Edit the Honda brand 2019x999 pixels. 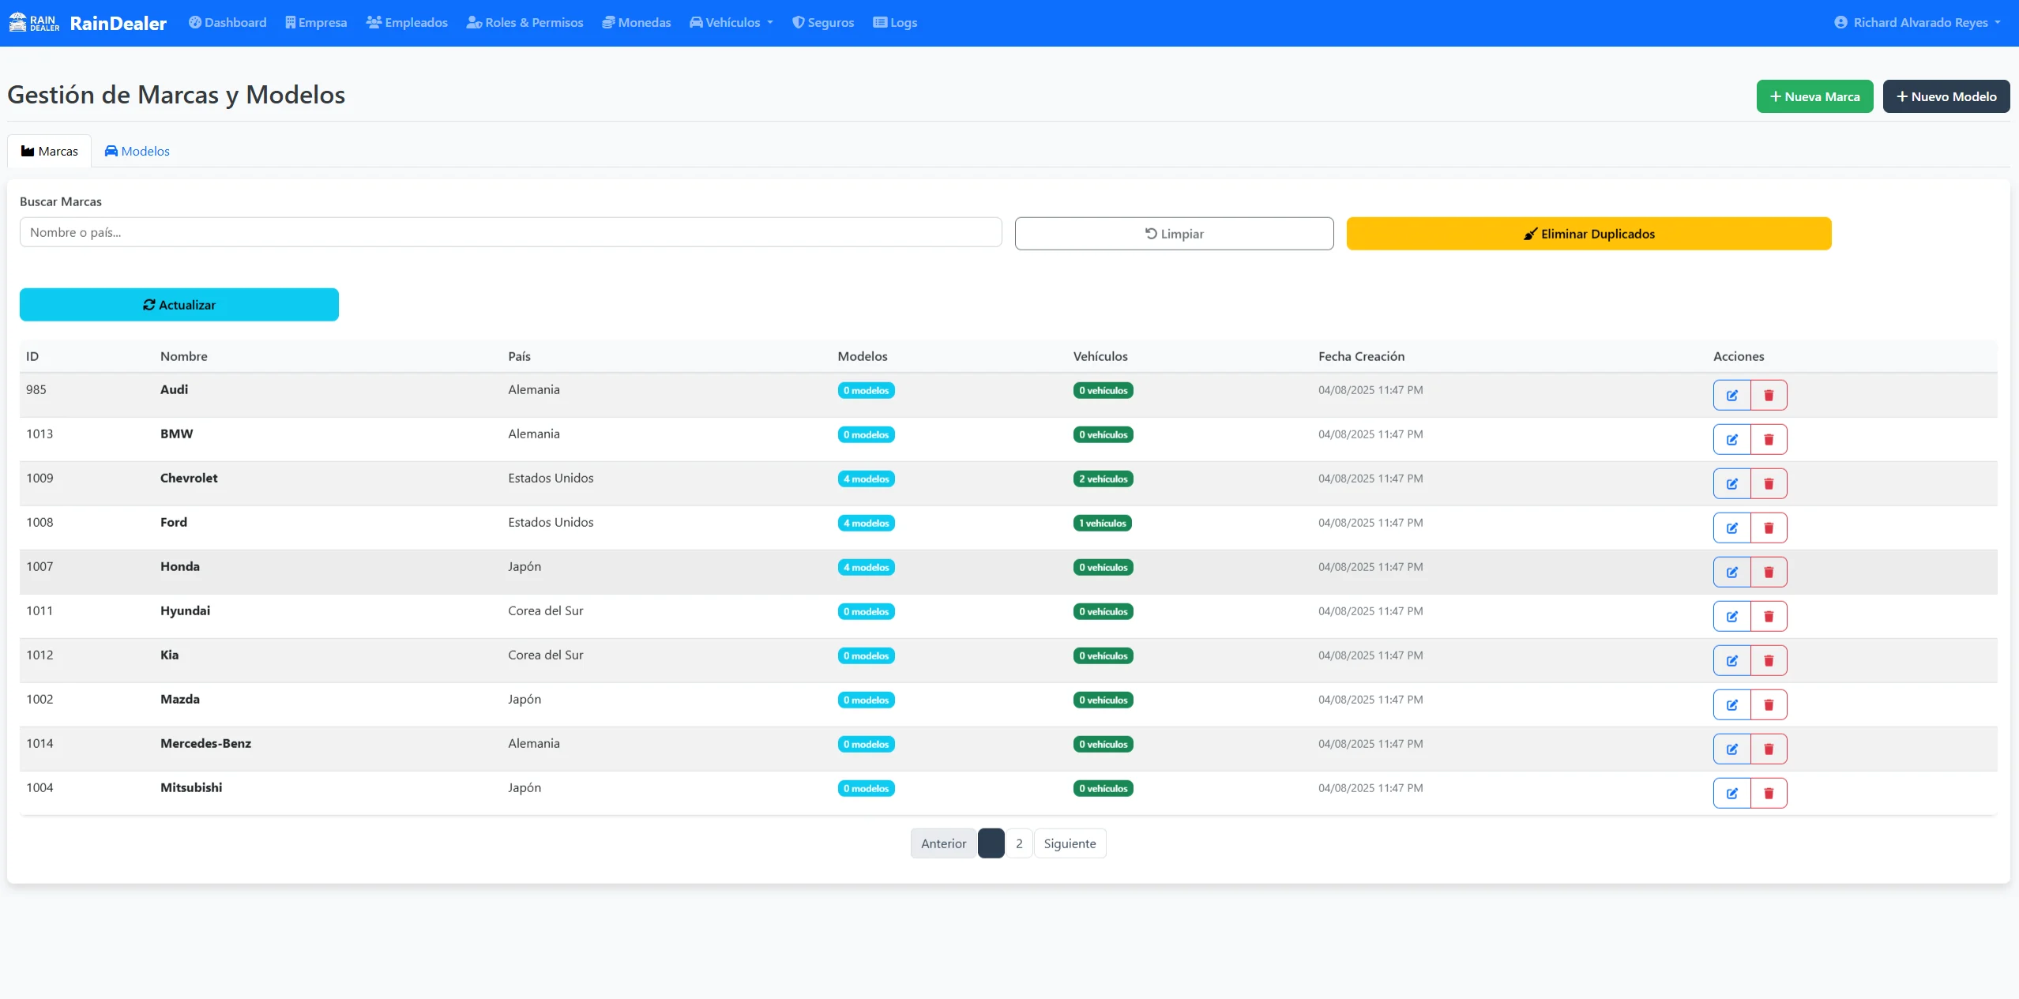1731,572
